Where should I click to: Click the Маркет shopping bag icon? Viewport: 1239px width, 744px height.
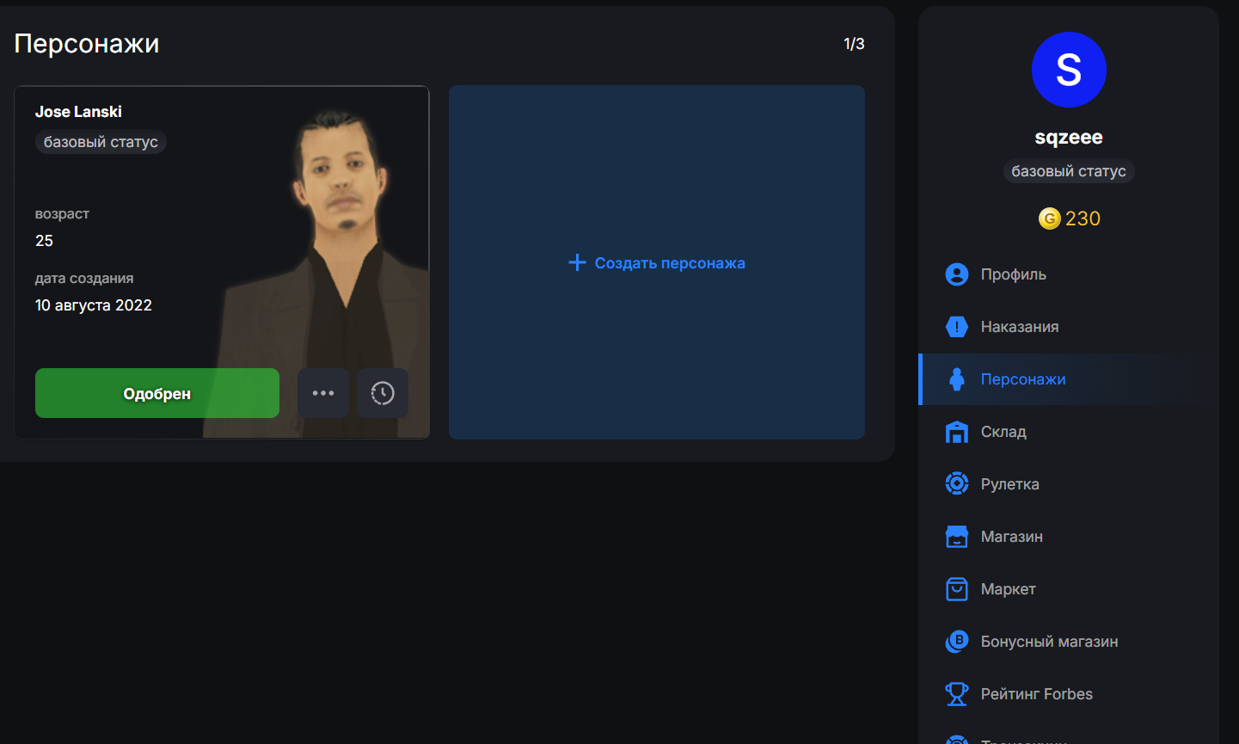(956, 589)
